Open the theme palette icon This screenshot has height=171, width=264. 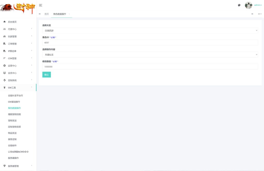point(239,5)
